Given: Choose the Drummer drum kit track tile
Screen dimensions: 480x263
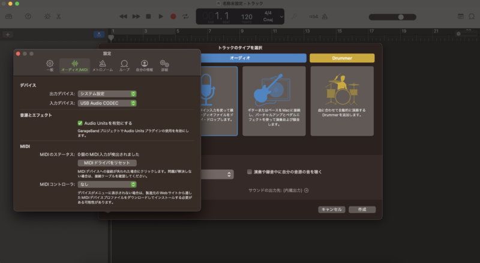Looking at the screenshot, I should [x=342, y=100].
